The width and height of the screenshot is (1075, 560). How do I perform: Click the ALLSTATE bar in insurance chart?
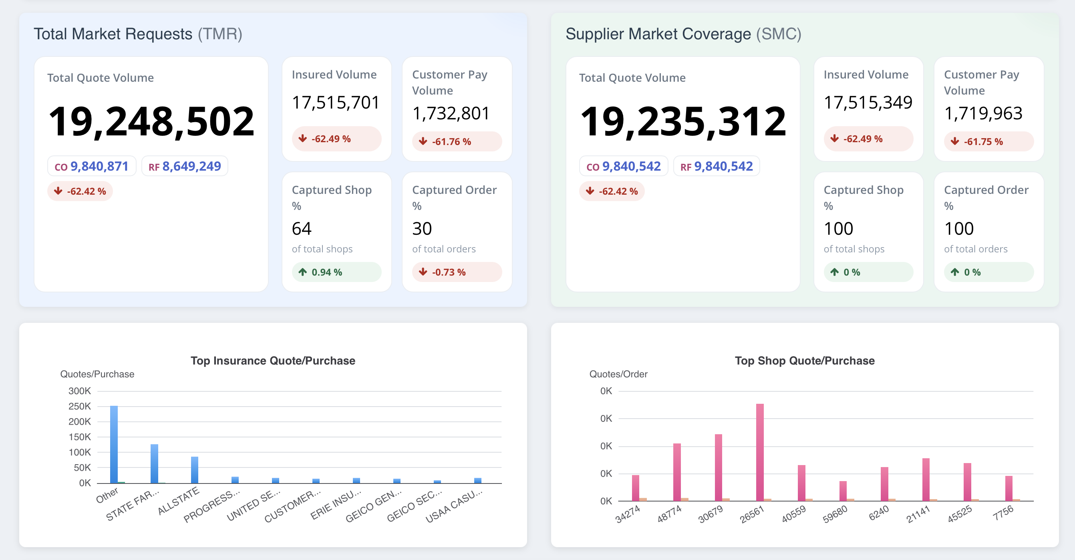click(195, 469)
